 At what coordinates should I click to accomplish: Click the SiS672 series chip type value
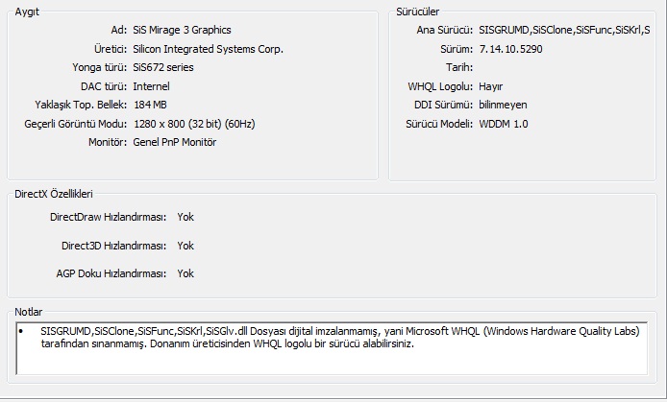click(162, 67)
